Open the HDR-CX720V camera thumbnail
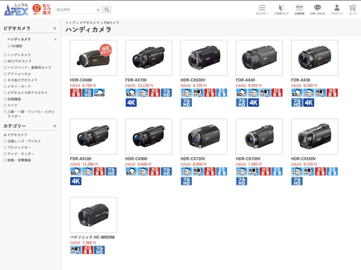The height and width of the screenshot is (270, 361). pos(204,136)
